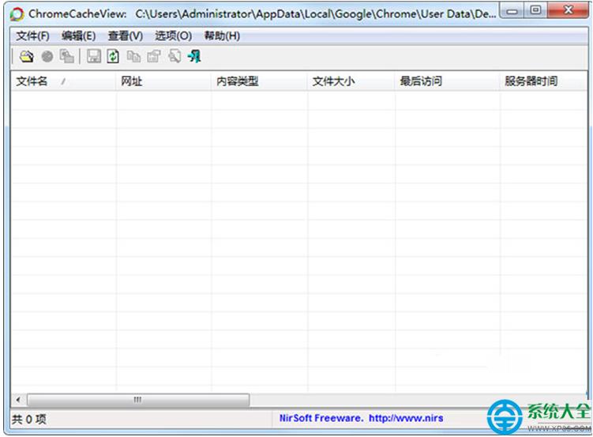
Task: Open the 编辑(E) menu
Action: pos(78,36)
